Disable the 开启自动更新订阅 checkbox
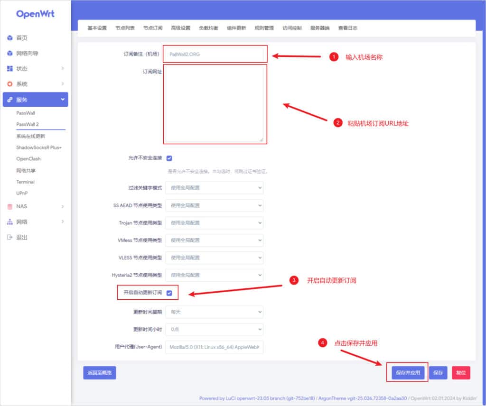Screen dimensions: 486x406 pyautogui.click(x=169, y=293)
